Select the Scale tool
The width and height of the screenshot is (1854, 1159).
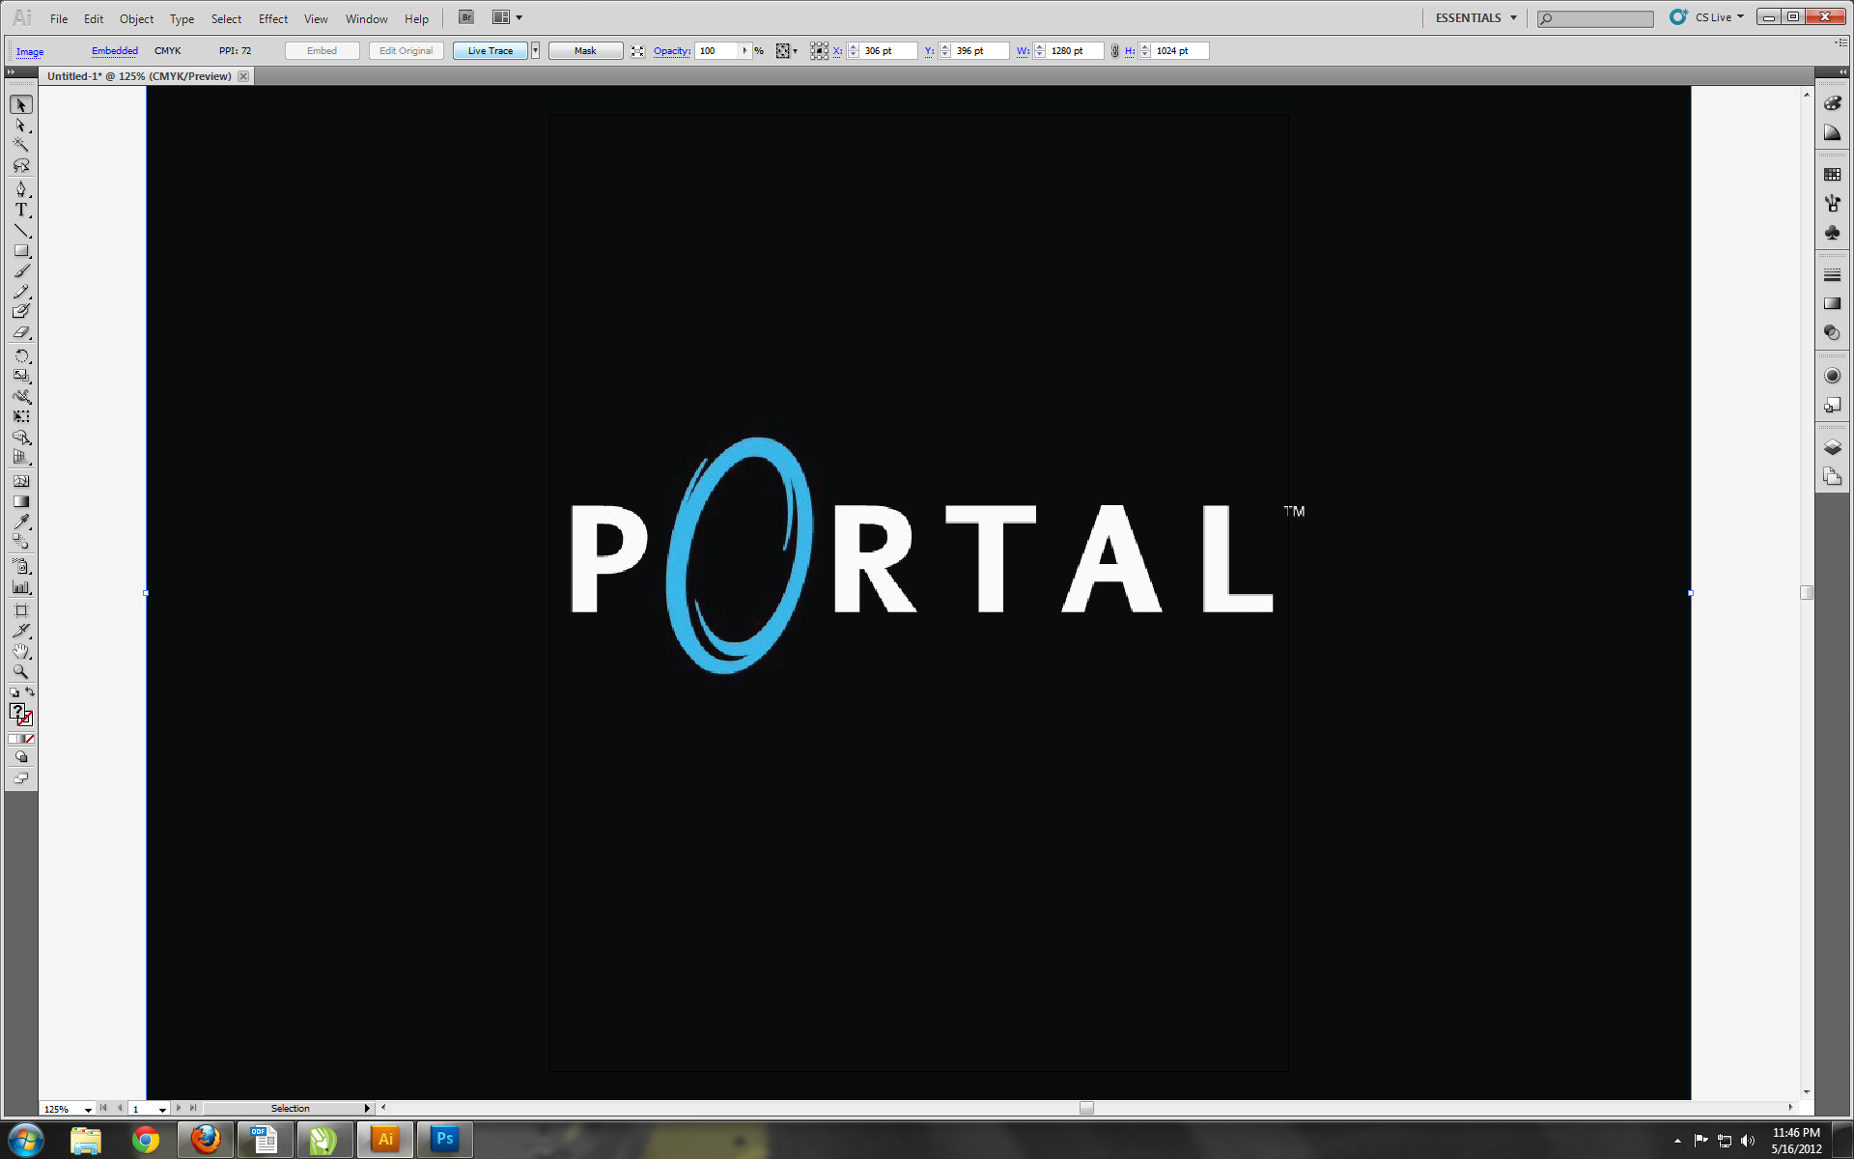click(x=21, y=376)
